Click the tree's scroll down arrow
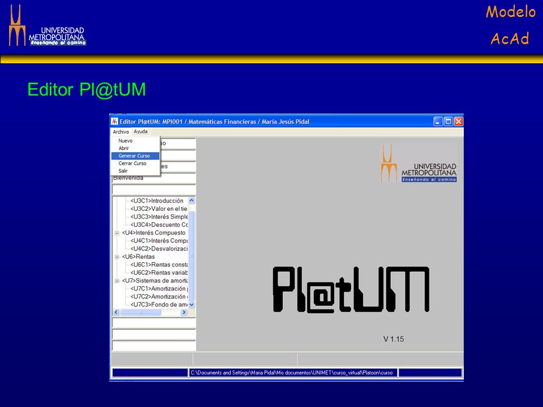This screenshot has height=407, width=543. tap(192, 305)
